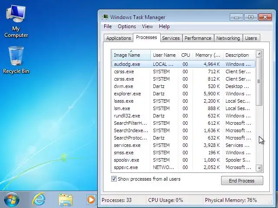
Task: Select the dwm.exe process
Action: pyautogui.click(x=183, y=86)
